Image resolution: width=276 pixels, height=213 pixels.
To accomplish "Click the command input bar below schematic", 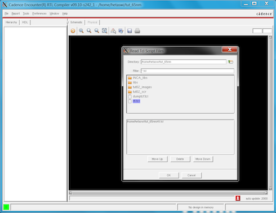I will pos(152,198).
